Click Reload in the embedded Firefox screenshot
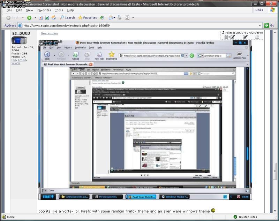This screenshot has height=221, width=279. point(75,56)
